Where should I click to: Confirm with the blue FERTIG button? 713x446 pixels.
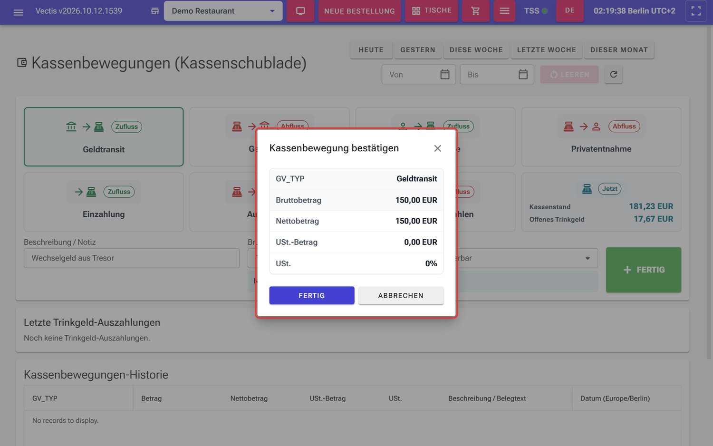click(x=312, y=295)
